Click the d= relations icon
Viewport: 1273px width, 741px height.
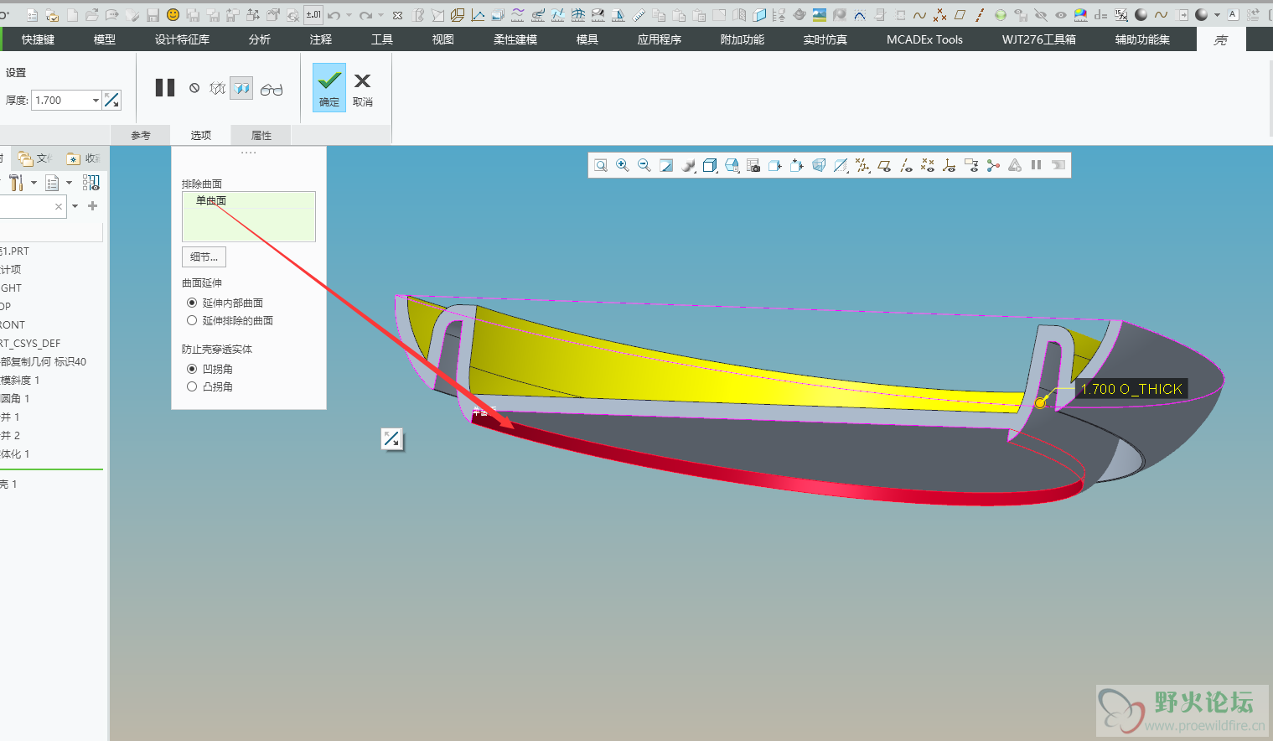tap(1100, 15)
